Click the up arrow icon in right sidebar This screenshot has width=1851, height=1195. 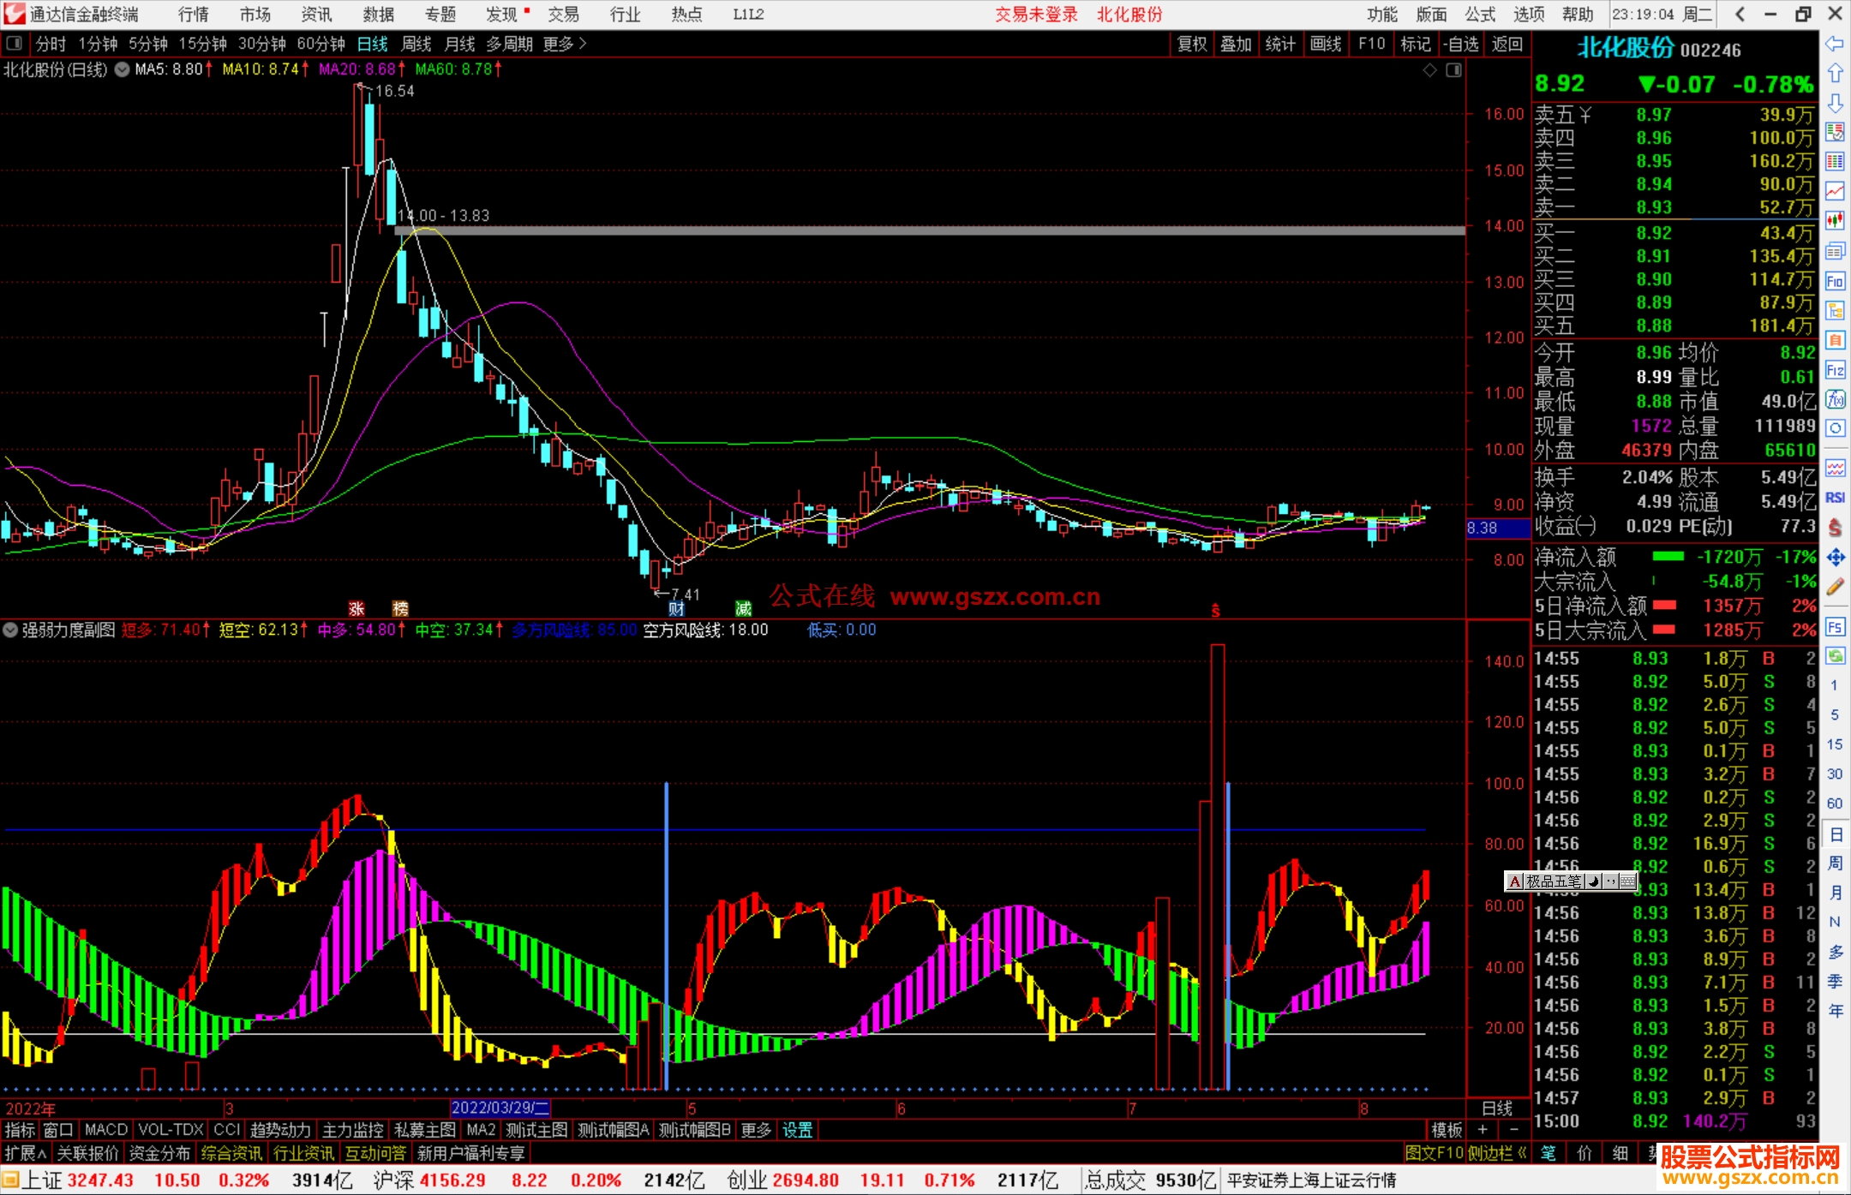[1835, 74]
